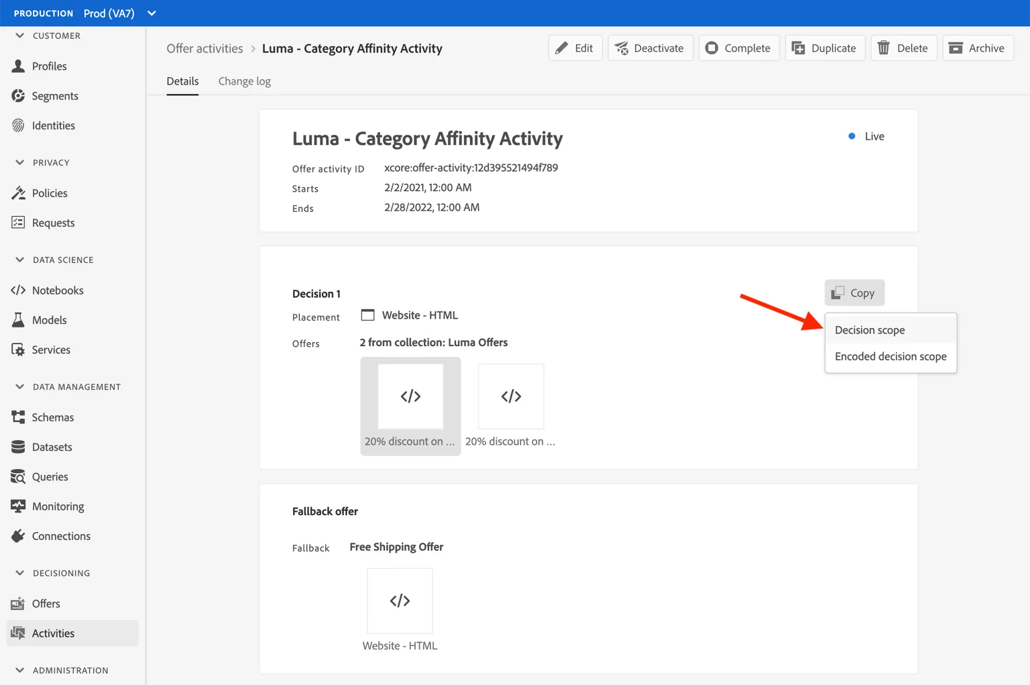Click the offer activity ID value
1030x685 pixels.
(x=471, y=168)
